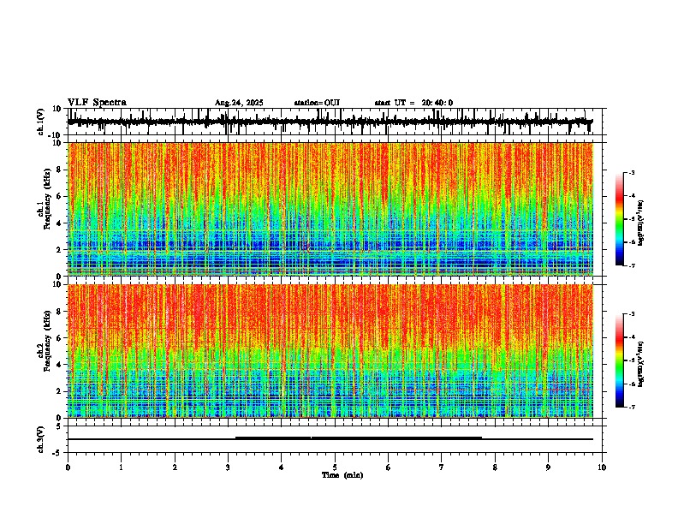Click inside the ch.1 spectrogram plot
Viewport: 678px width, 524px height.
[330, 209]
